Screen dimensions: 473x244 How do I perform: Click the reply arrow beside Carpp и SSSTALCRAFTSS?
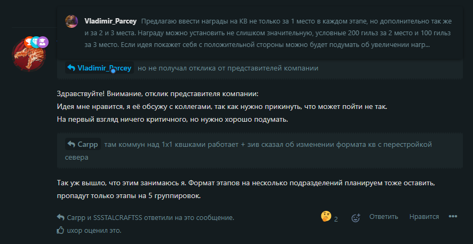click(x=60, y=217)
